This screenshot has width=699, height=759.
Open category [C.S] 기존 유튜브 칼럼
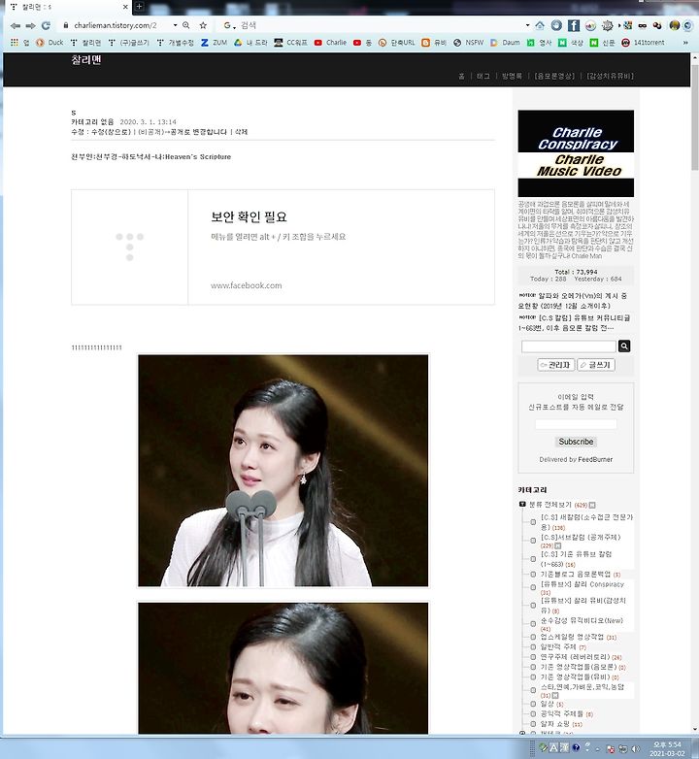(576, 559)
